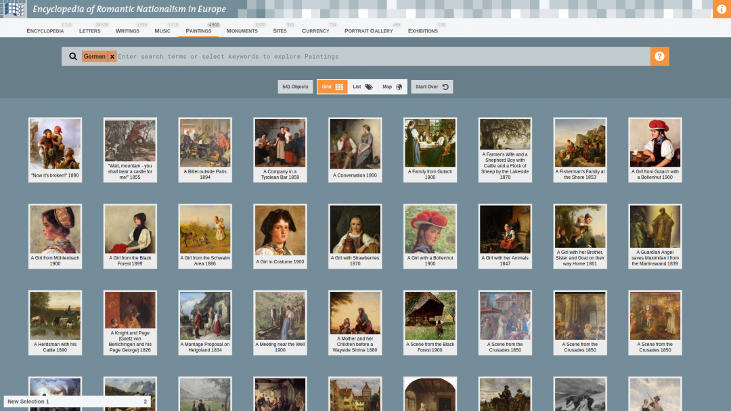Open A Mother and her Children before a Wayside Shrine

355,323
